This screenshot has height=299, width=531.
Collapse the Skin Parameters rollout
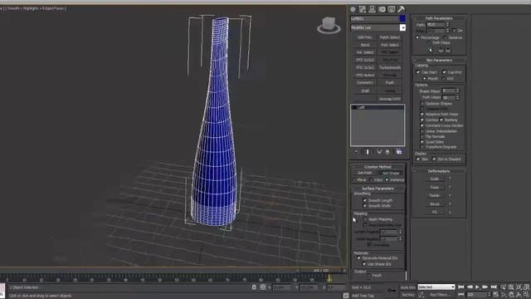439,61
